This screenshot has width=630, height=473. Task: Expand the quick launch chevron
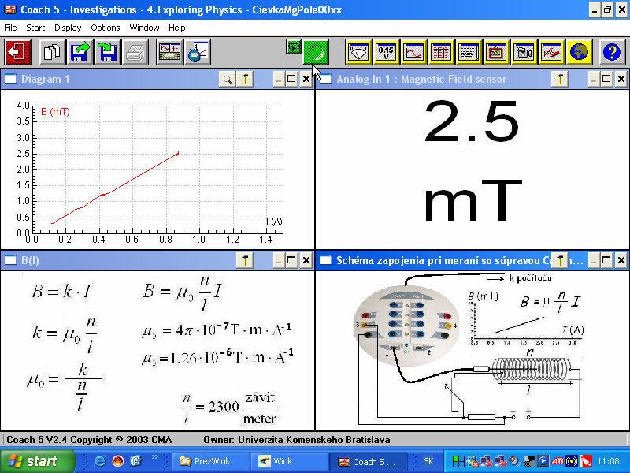coord(154,457)
